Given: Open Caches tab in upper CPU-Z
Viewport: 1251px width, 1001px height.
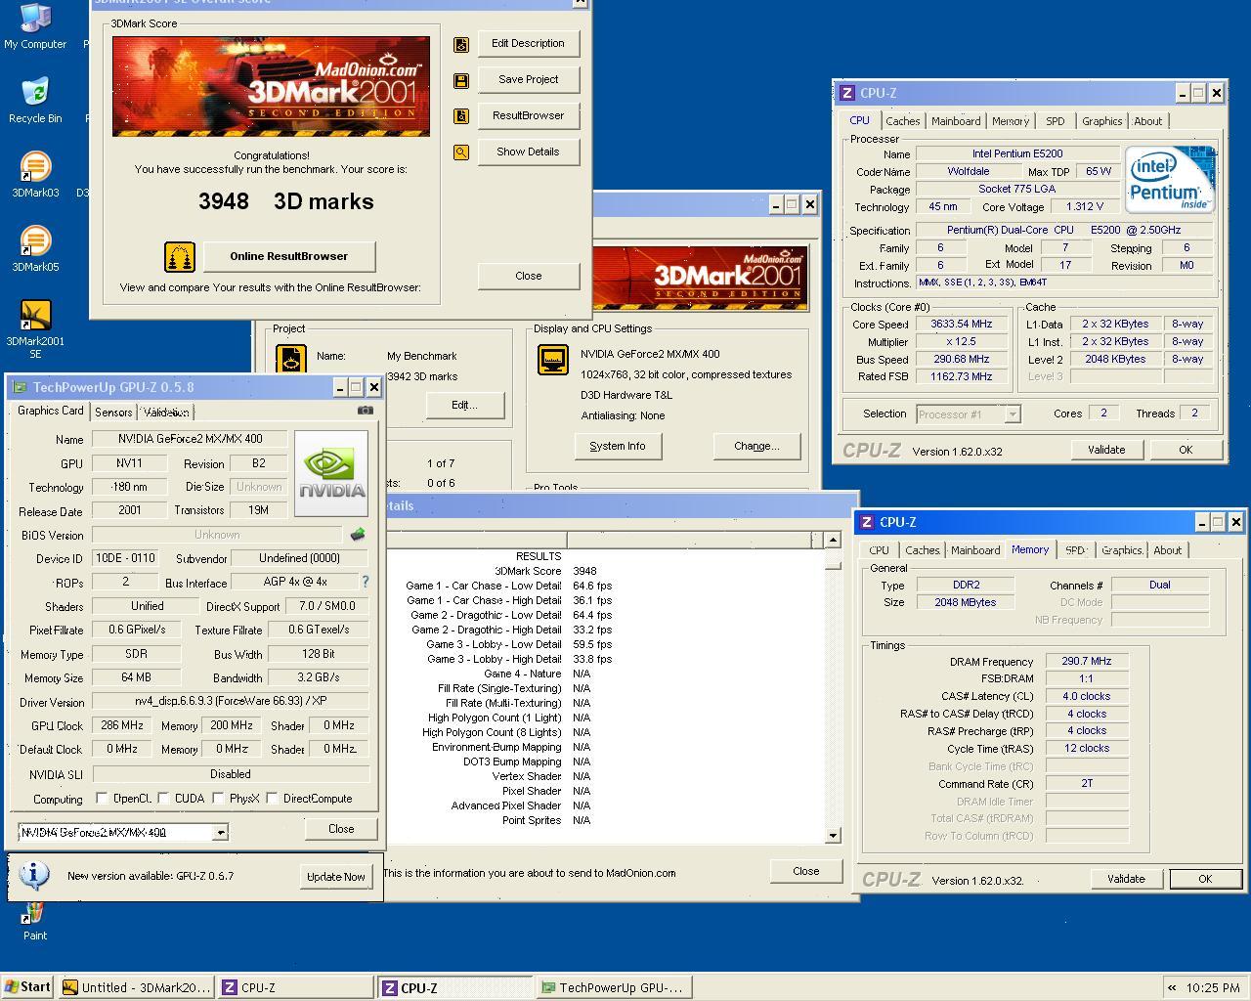Looking at the screenshot, I should tap(903, 121).
